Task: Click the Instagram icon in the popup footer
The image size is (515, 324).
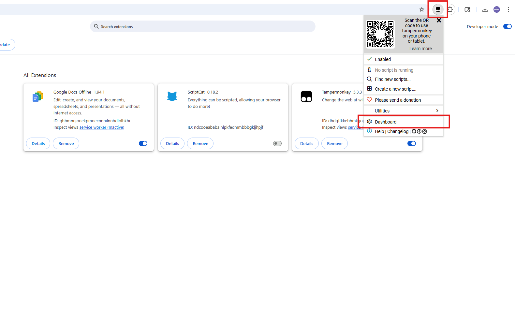Action: tap(424, 131)
